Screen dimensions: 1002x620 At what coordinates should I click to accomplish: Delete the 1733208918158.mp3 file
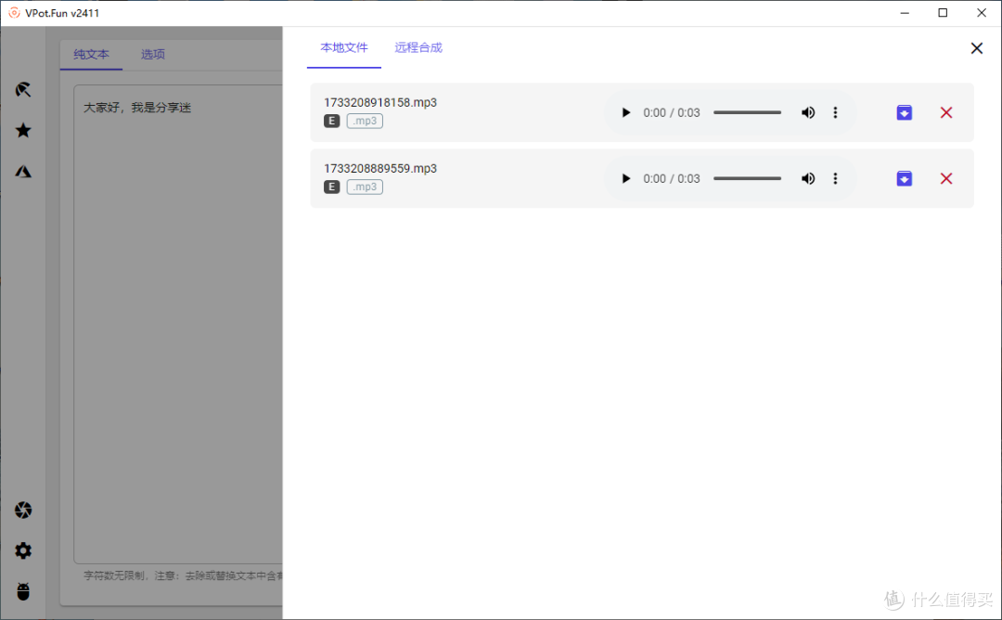(946, 112)
